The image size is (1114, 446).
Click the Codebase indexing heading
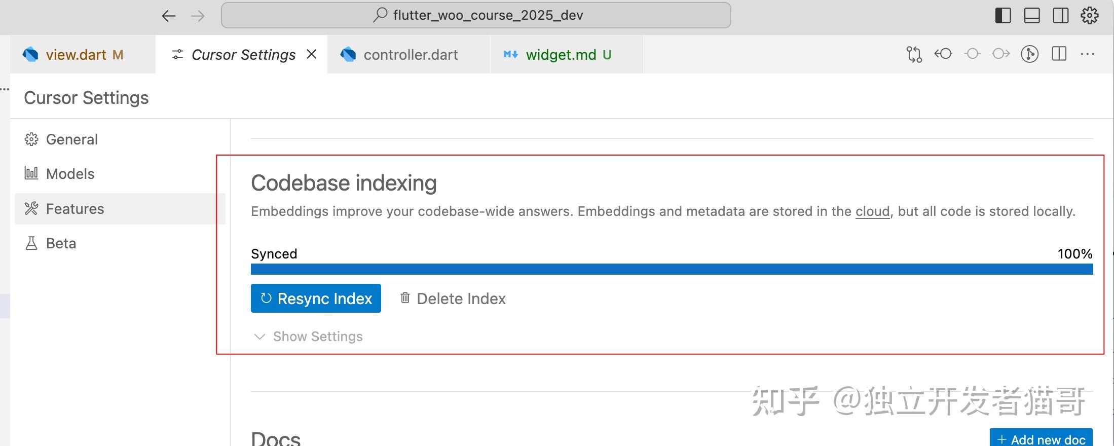point(344,183)
